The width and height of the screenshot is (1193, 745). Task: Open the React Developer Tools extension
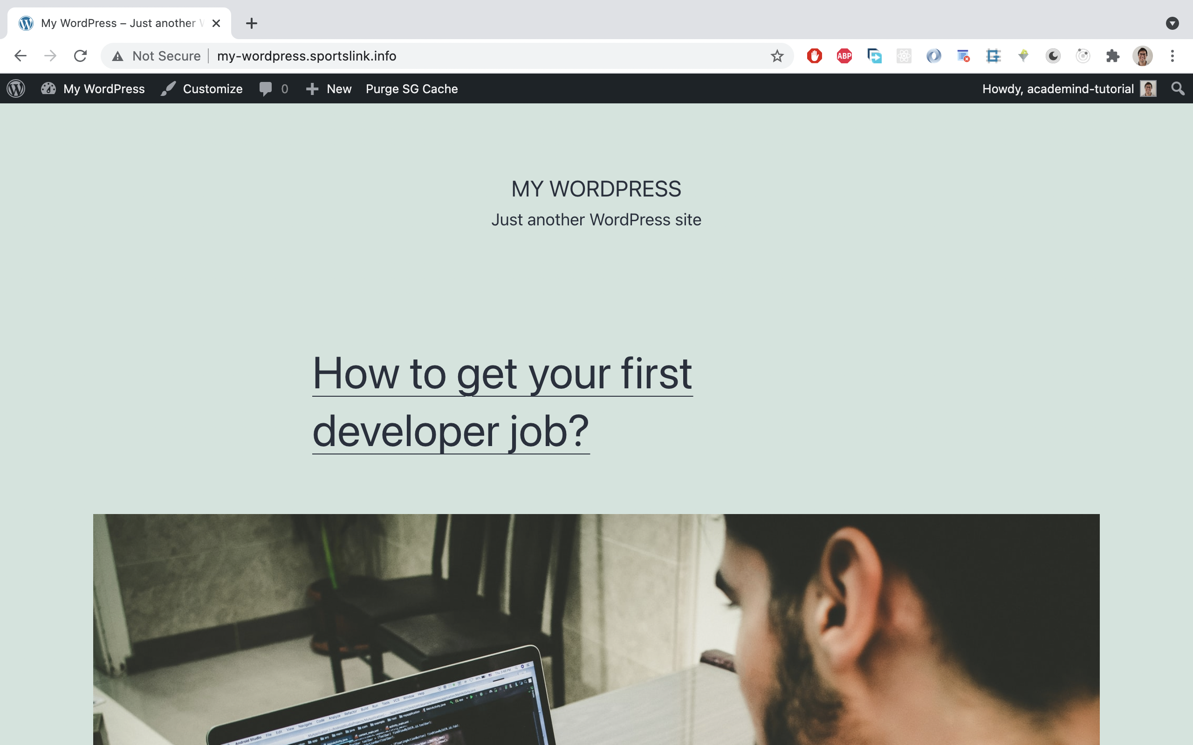tap(904, 56)
